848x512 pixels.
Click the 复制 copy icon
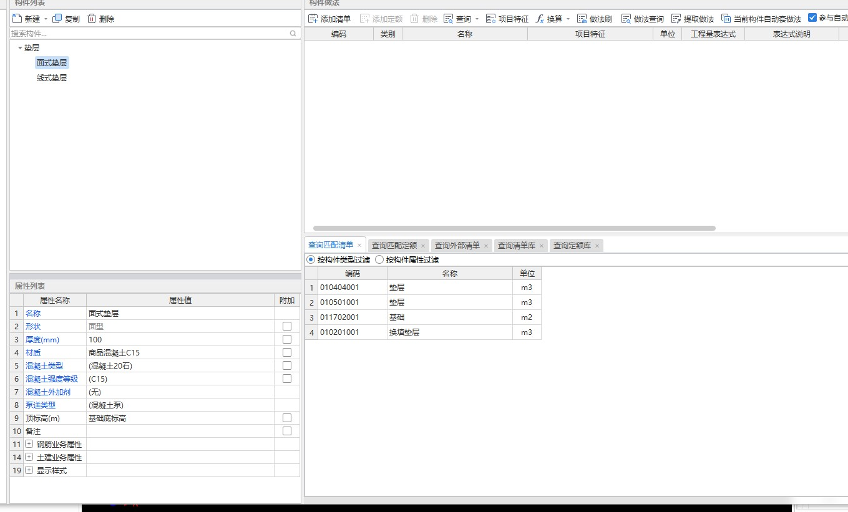click(57, 19)
